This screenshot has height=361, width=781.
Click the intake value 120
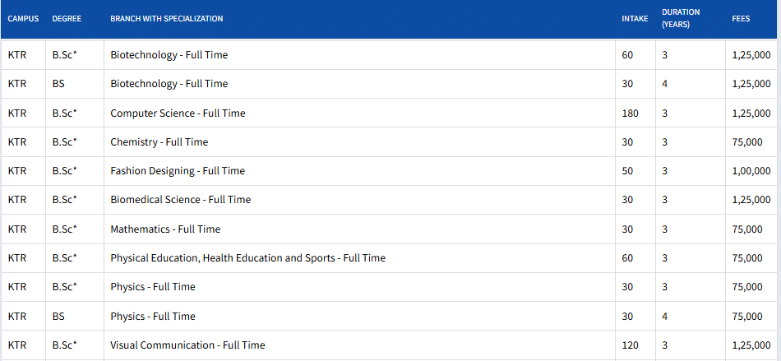[x=630, y=345]
